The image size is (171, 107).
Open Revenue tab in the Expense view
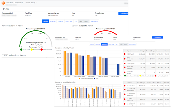(98, 44)
